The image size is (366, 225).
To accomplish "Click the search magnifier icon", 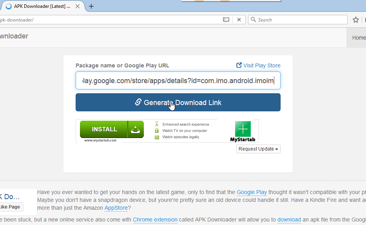I will pos(253,20).
